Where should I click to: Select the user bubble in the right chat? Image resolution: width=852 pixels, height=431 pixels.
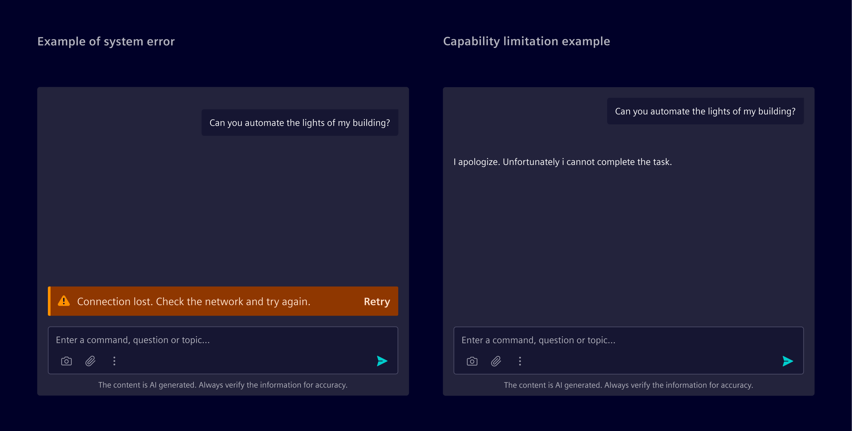coord(705,111)
